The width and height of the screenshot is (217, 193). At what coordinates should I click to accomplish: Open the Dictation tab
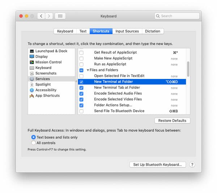[x=153, y=31]
